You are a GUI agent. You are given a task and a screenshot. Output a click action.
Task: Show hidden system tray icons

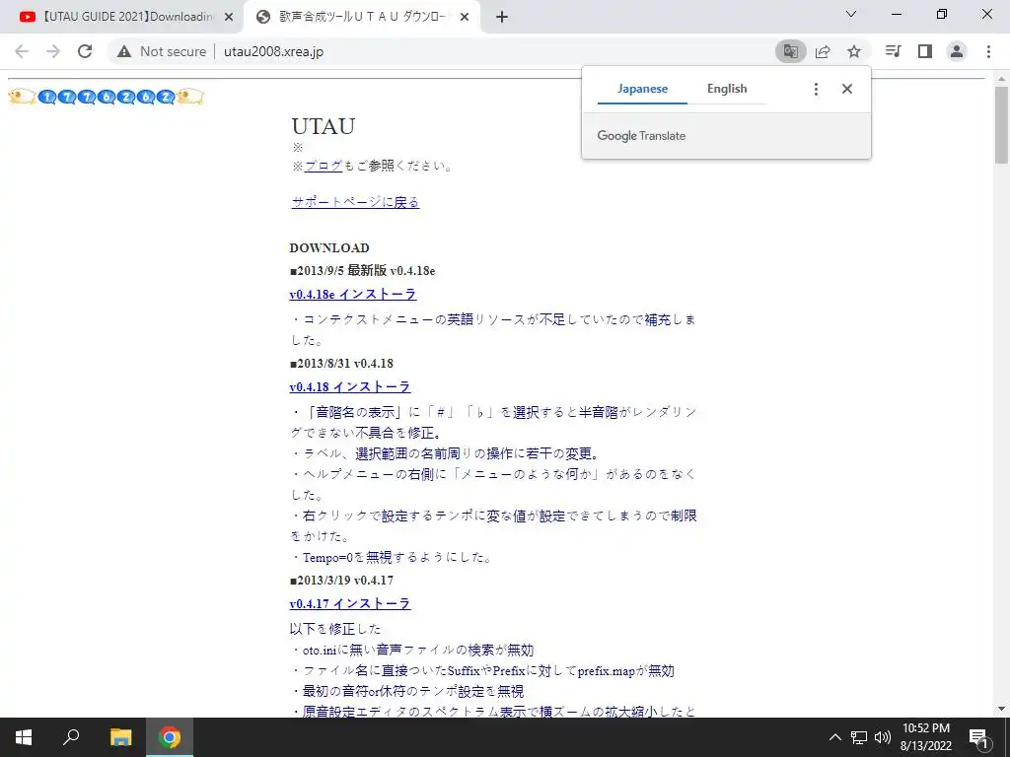[834, 737]
